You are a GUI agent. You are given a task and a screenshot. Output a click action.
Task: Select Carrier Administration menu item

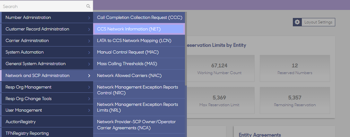pyautogui.click(x=47, y=41)
